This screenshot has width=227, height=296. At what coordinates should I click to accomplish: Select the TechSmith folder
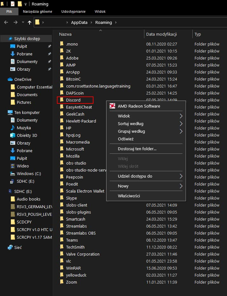point(75,247)
